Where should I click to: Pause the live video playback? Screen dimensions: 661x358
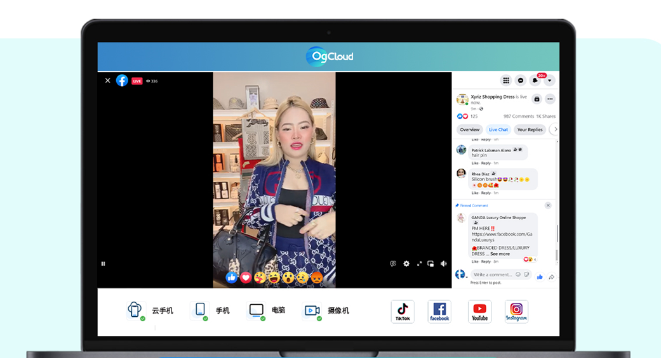(103, 264)
